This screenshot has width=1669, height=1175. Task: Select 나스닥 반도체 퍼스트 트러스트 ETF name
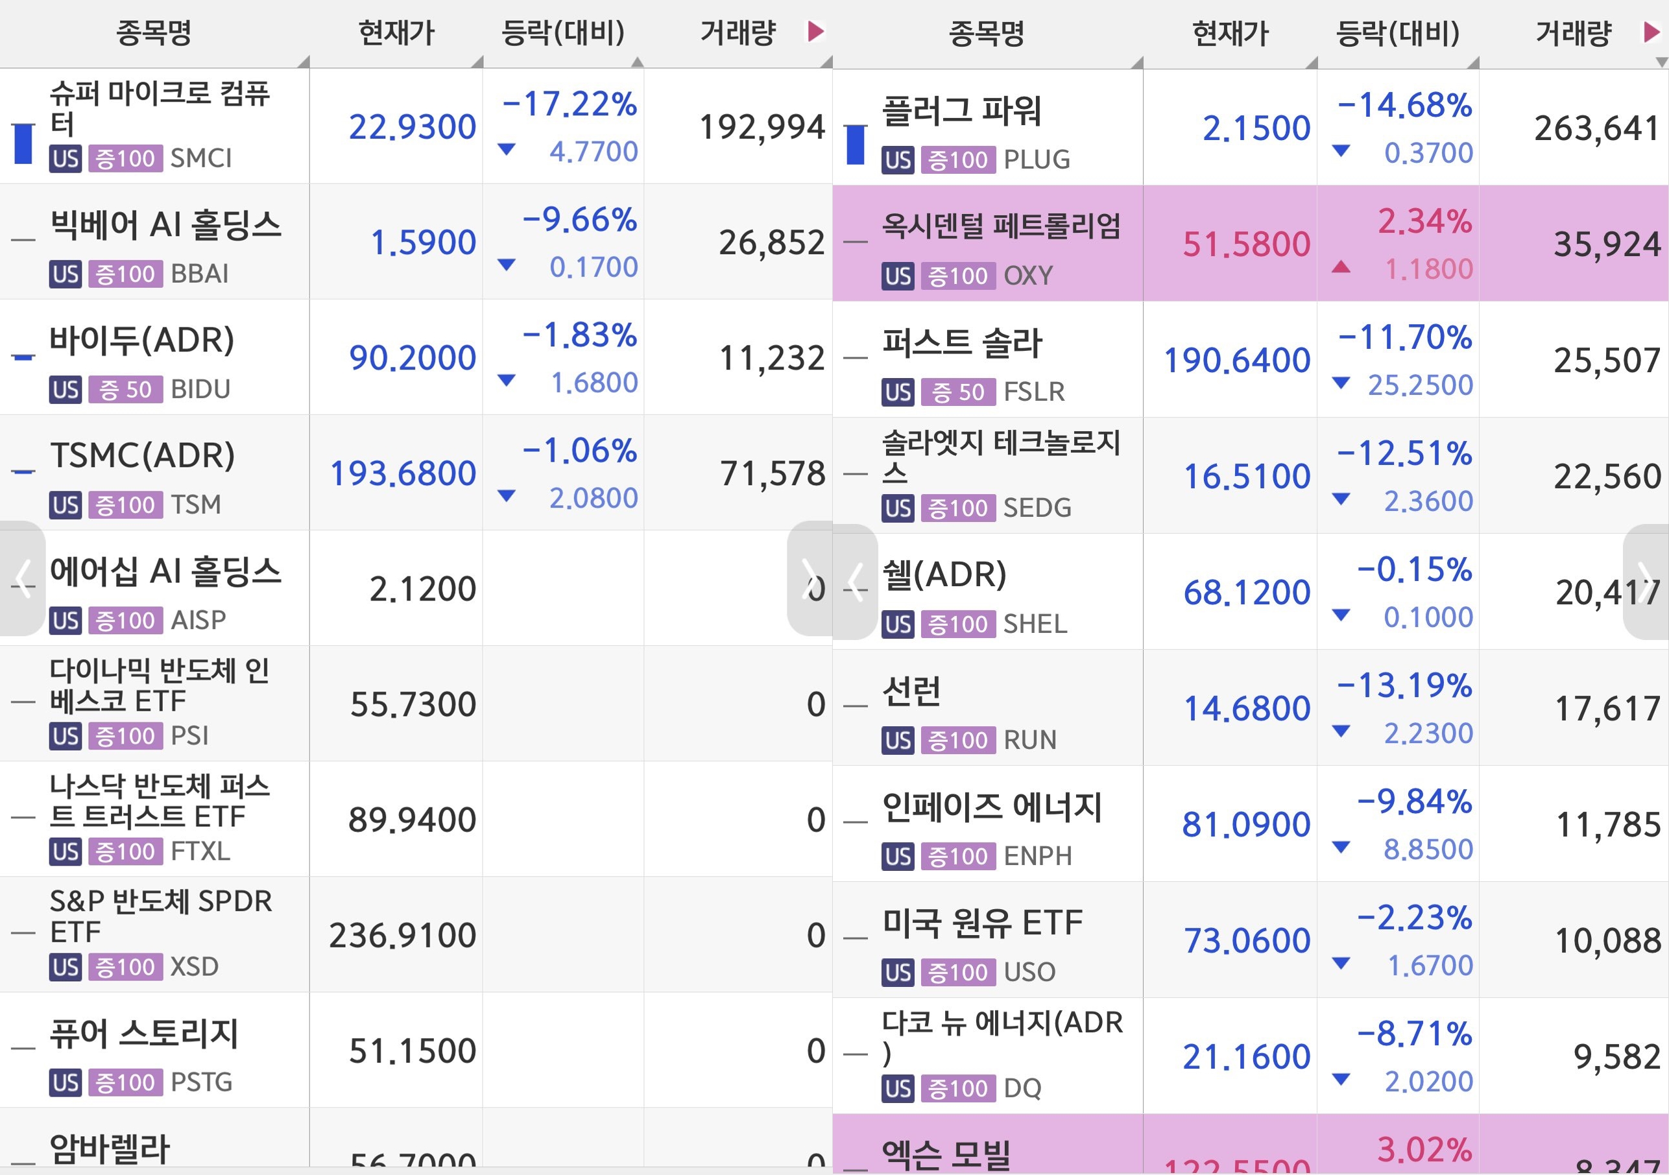(159, 801)
